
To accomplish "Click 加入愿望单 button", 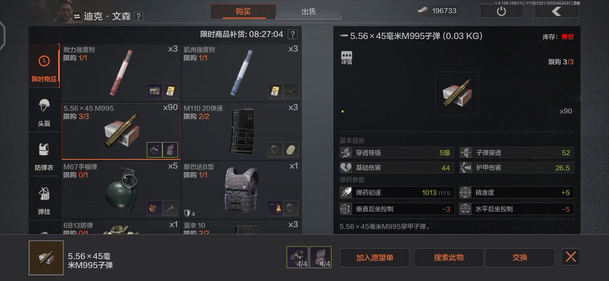I will coord(375,258).
